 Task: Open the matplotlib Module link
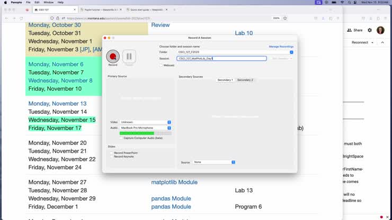pos(174,182)
